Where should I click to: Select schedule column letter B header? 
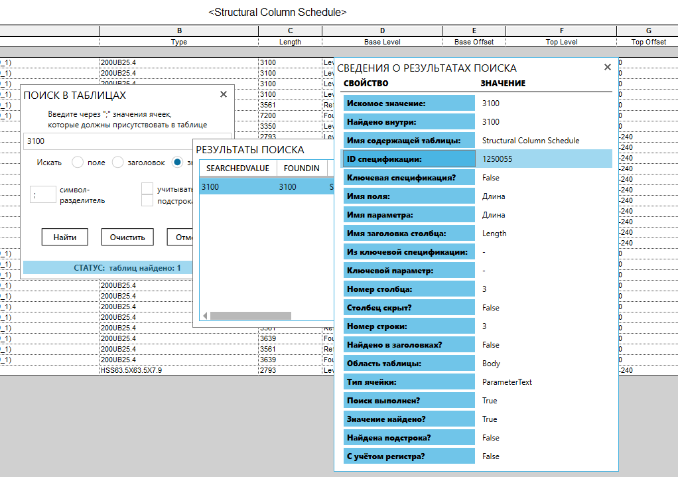179,31
